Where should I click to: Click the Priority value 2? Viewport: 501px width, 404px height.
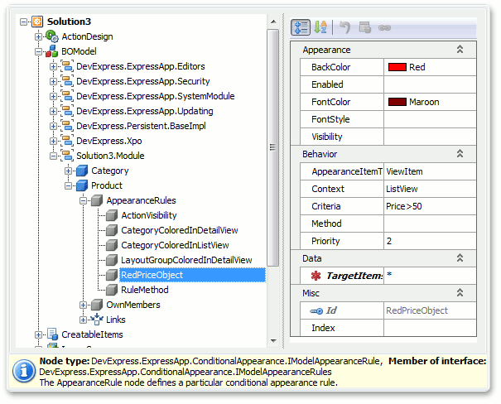(x=430, y=241)
